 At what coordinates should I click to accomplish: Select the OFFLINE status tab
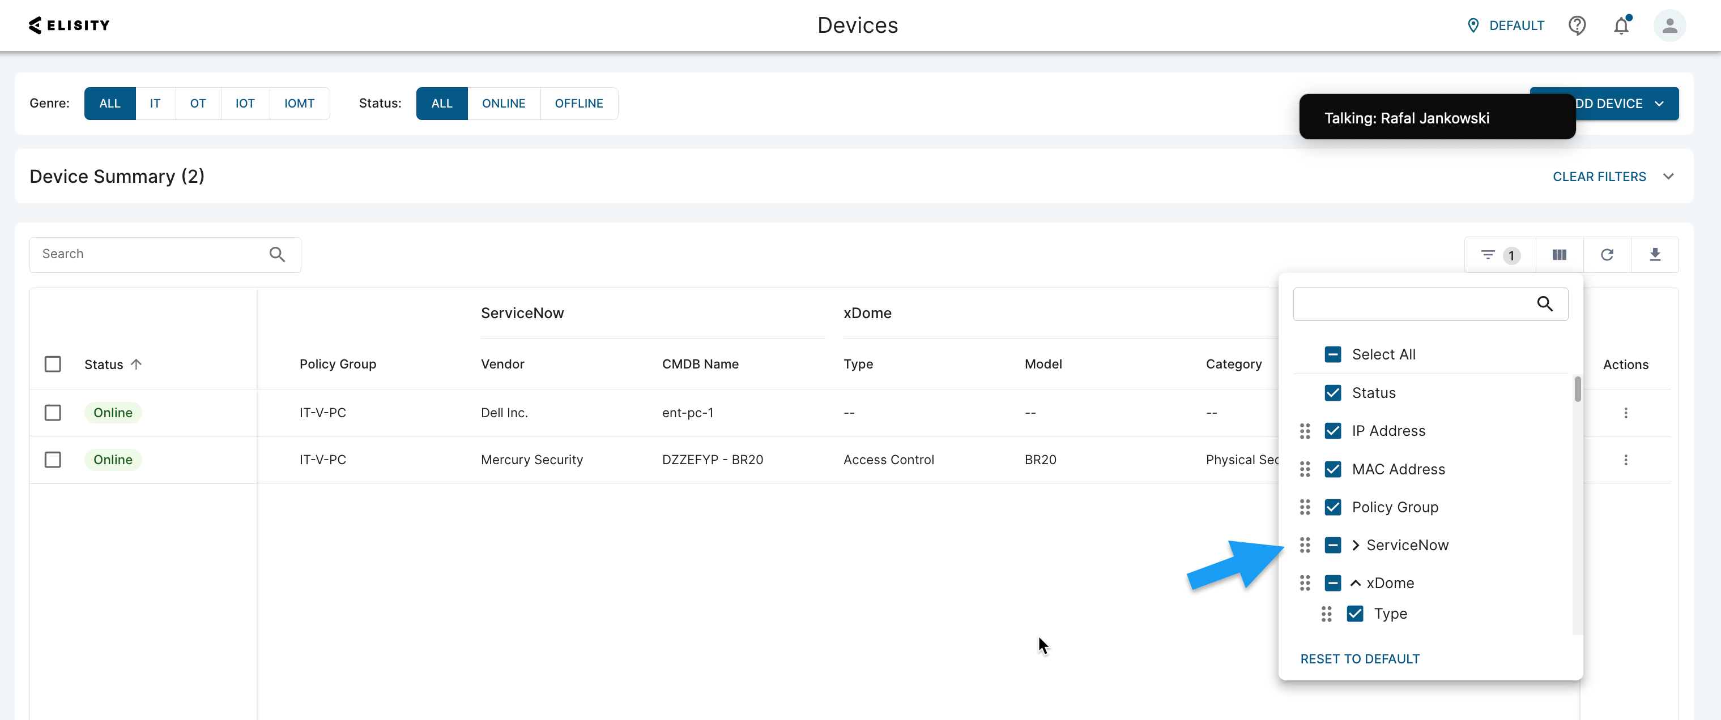tap(578, 103)
